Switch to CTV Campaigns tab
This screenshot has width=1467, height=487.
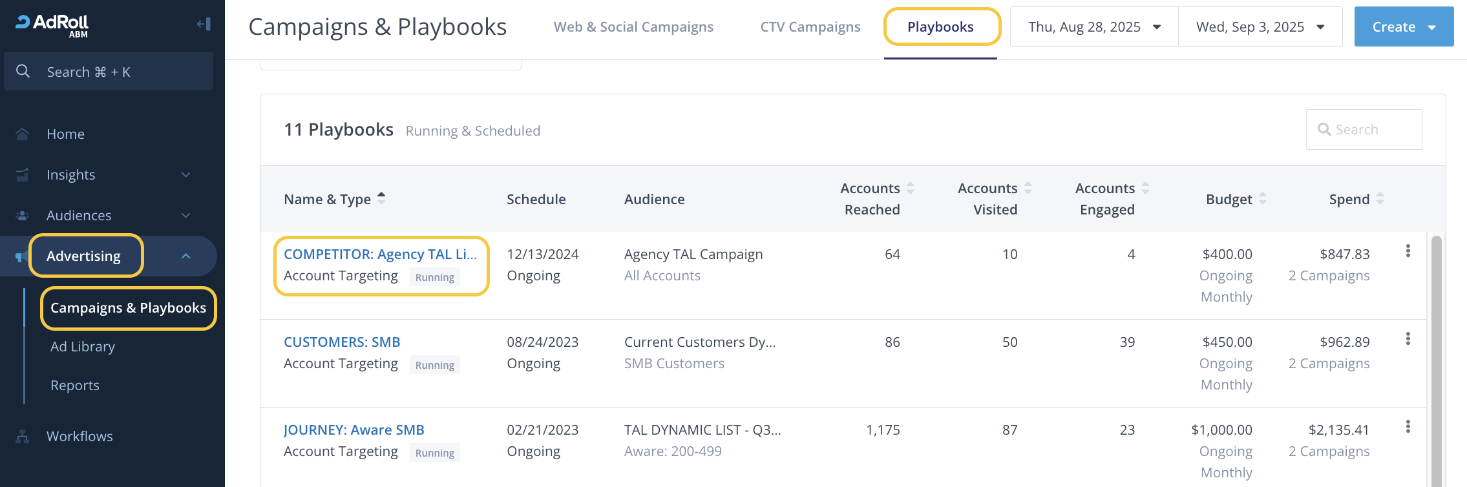pos(810,27)
